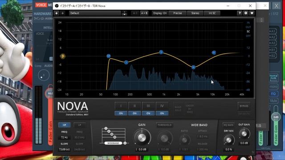The image size is (285, 160).
Task: Turn analyzer OFF
Action: [248, 36]
